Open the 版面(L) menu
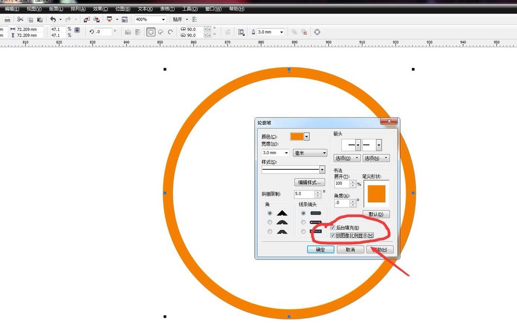The image size is (517, 325). [x=56, y=9]
